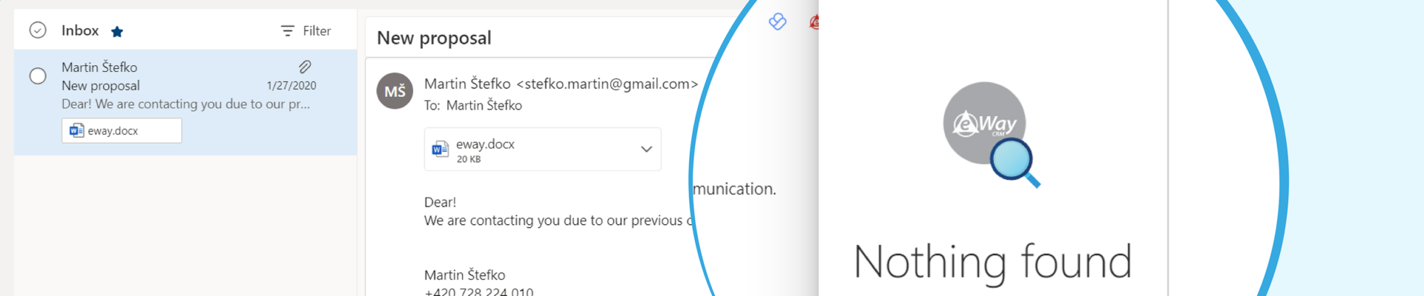The image size is (1424, 296).
Task: Click the Inbox folder title
Action: pos(80,30)
